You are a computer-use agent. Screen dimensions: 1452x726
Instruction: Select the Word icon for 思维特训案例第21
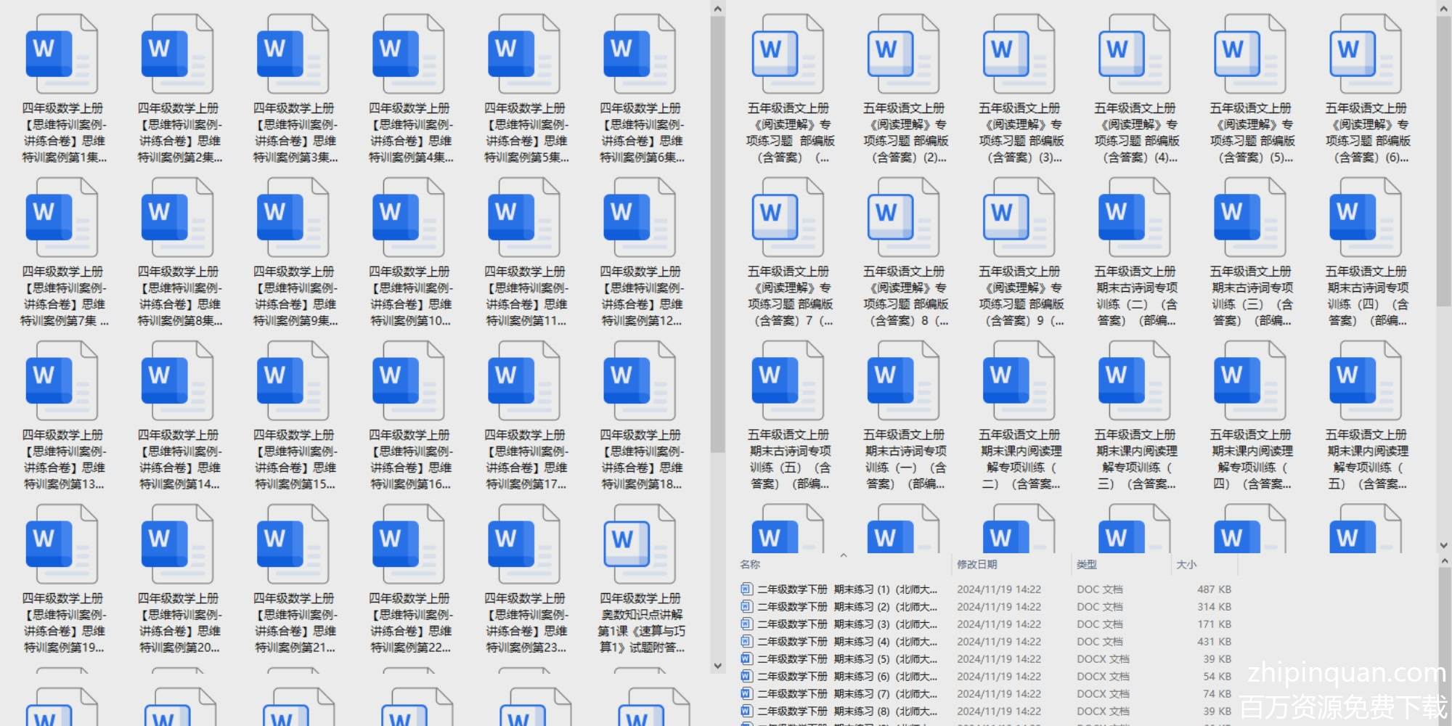click(293, 544)
